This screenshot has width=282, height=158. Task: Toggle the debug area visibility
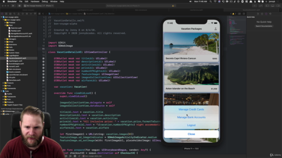point(273,6)
